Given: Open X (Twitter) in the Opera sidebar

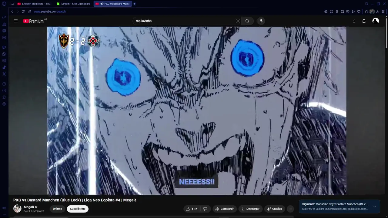Looking at the screenshot, I should click(4, 74).
